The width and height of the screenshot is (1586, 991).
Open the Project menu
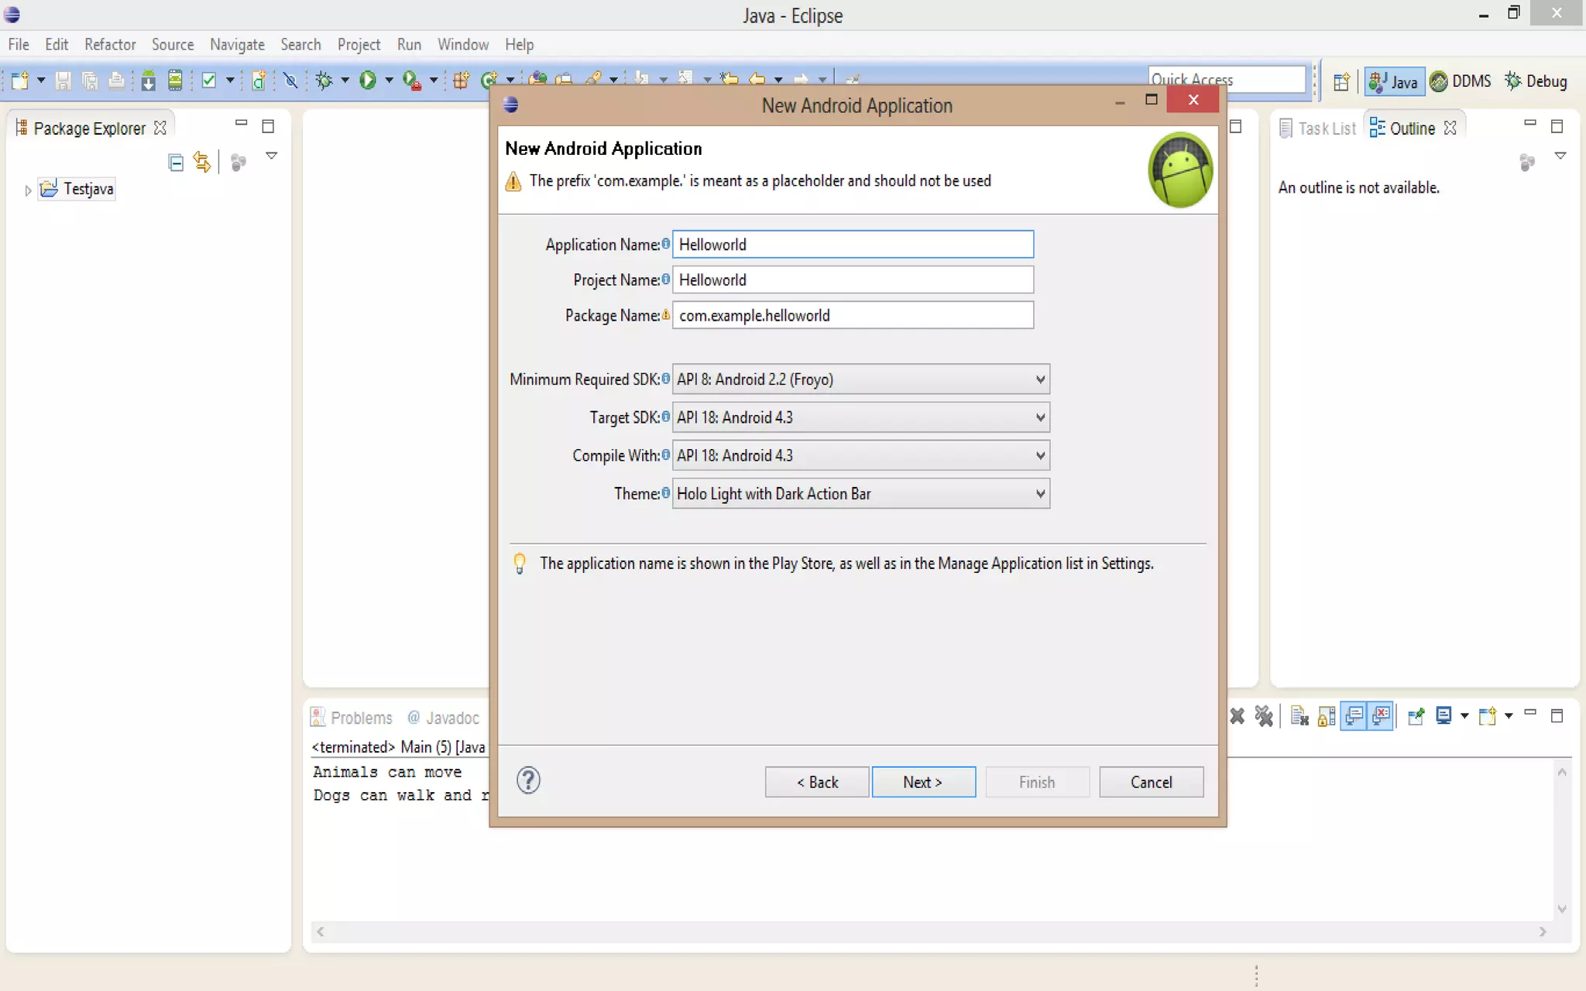359,44
